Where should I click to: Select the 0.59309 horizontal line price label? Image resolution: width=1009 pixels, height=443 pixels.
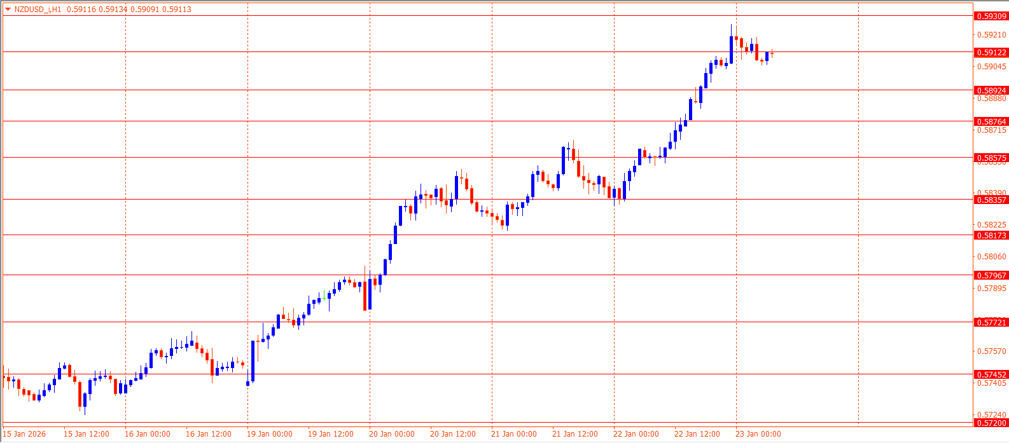991,17
